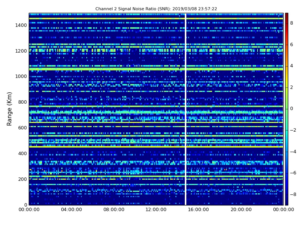The width and height of the screenshot is (303, 227).
Task: Click the 1000 range tick label
Action: tap(21, 76)
